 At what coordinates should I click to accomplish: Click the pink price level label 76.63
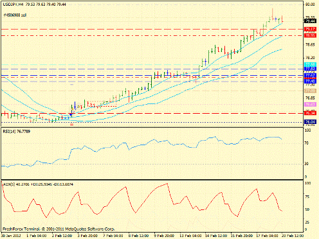click(310, 104)
